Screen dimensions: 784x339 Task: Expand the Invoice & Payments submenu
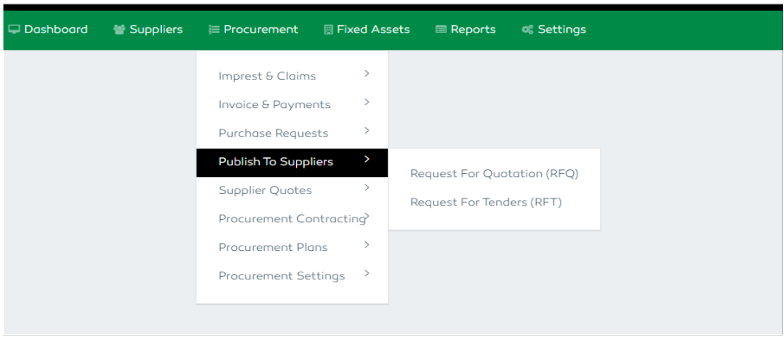(366, 102)
